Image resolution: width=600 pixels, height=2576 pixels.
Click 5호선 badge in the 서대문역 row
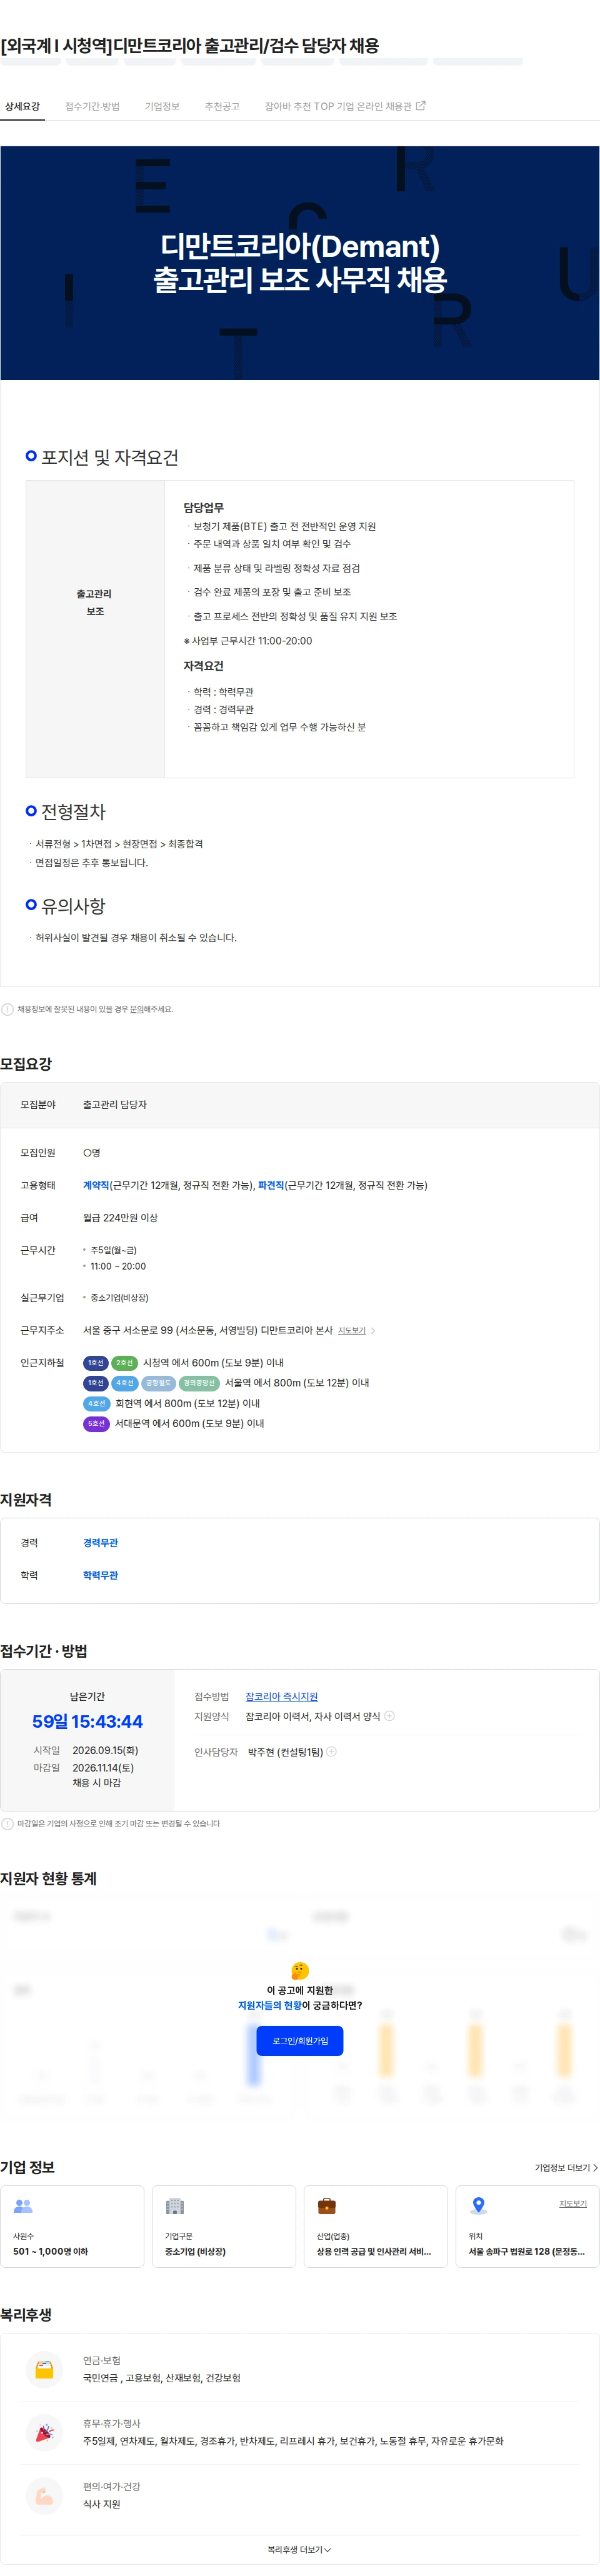96,1423
